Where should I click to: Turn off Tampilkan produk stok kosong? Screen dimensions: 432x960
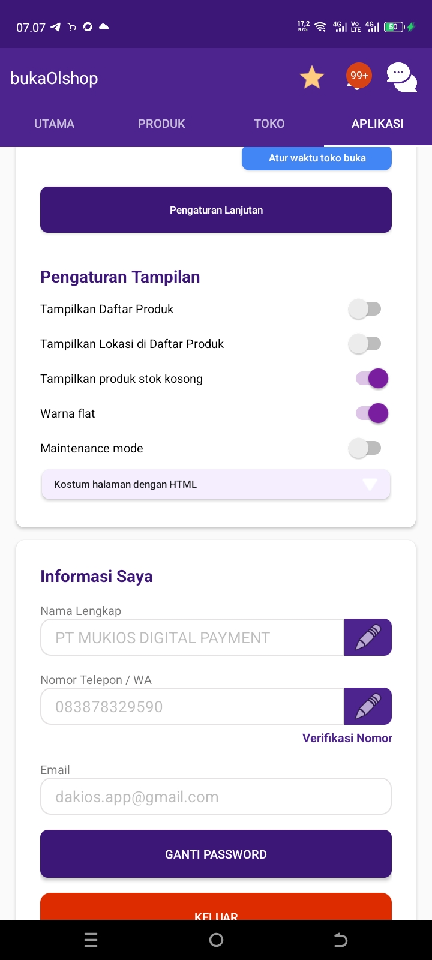tap(372, 379)
